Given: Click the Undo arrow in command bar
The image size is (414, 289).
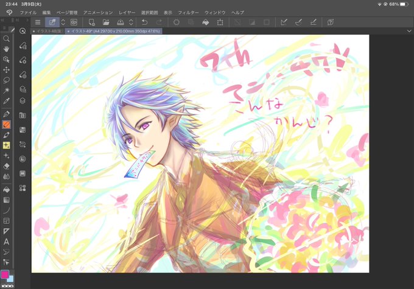Looking at the screenshot, I should pos(144,22).
